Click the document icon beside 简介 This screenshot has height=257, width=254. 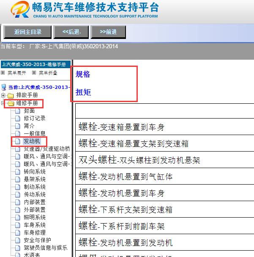[17, 126]
